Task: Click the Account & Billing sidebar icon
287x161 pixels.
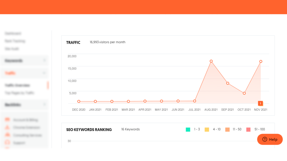Action: click(7, 120)
